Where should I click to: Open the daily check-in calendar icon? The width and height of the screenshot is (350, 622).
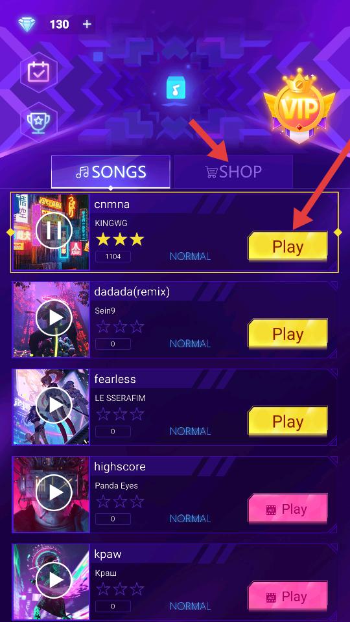coord(38,72)
